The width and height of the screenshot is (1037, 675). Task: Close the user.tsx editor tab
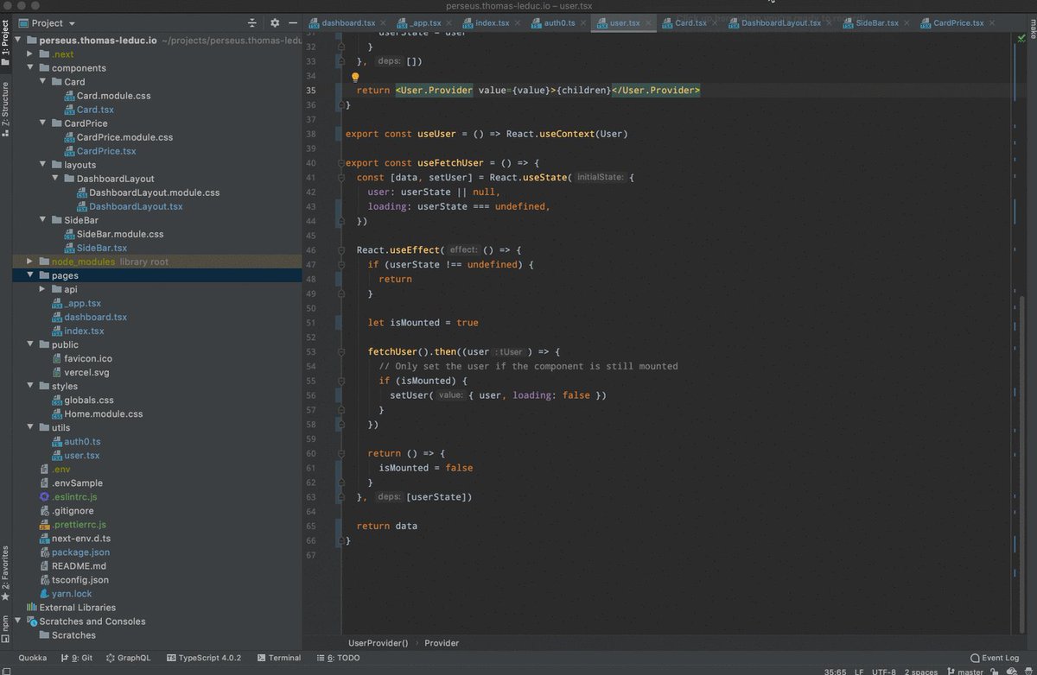648,22
